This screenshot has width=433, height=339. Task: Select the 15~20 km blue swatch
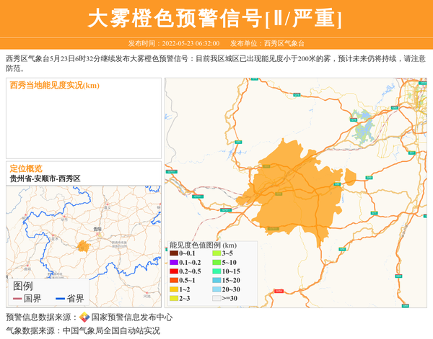[x=216, y=280]
